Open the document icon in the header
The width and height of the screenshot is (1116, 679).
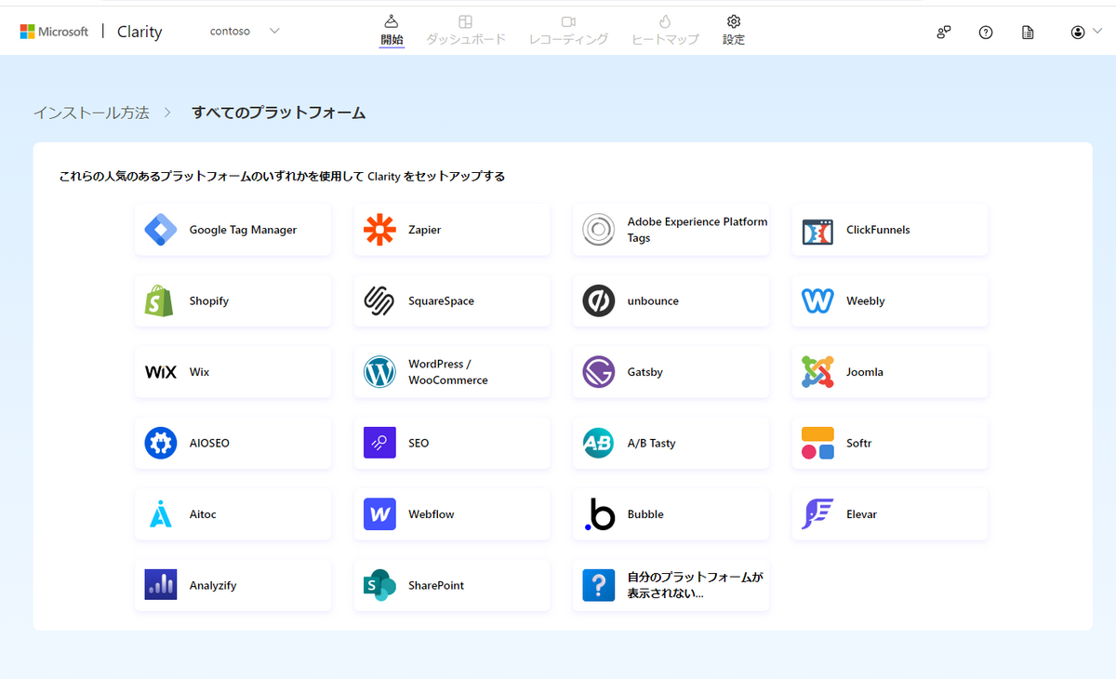pyautogui.click(x=1028, y=32)
